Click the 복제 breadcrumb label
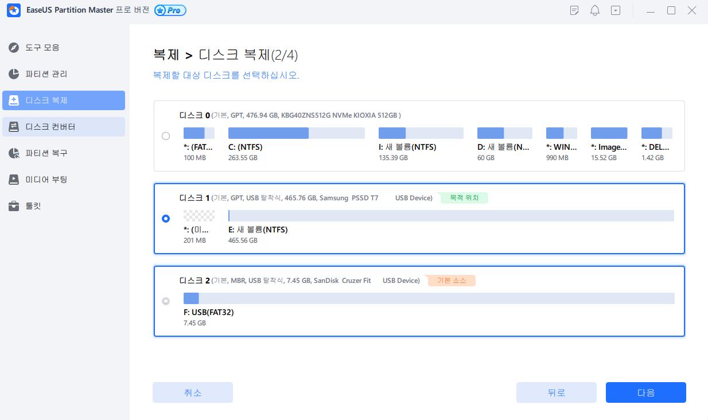The height and width of the screenshot is (420, 708). pyautogui.click(x=165, y=54)
